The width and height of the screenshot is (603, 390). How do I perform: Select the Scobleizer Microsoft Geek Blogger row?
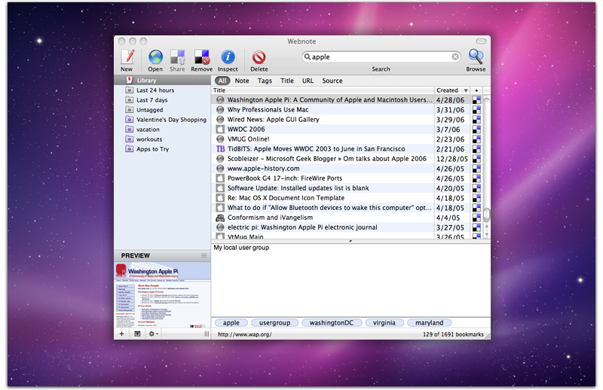tap(347, 159)
